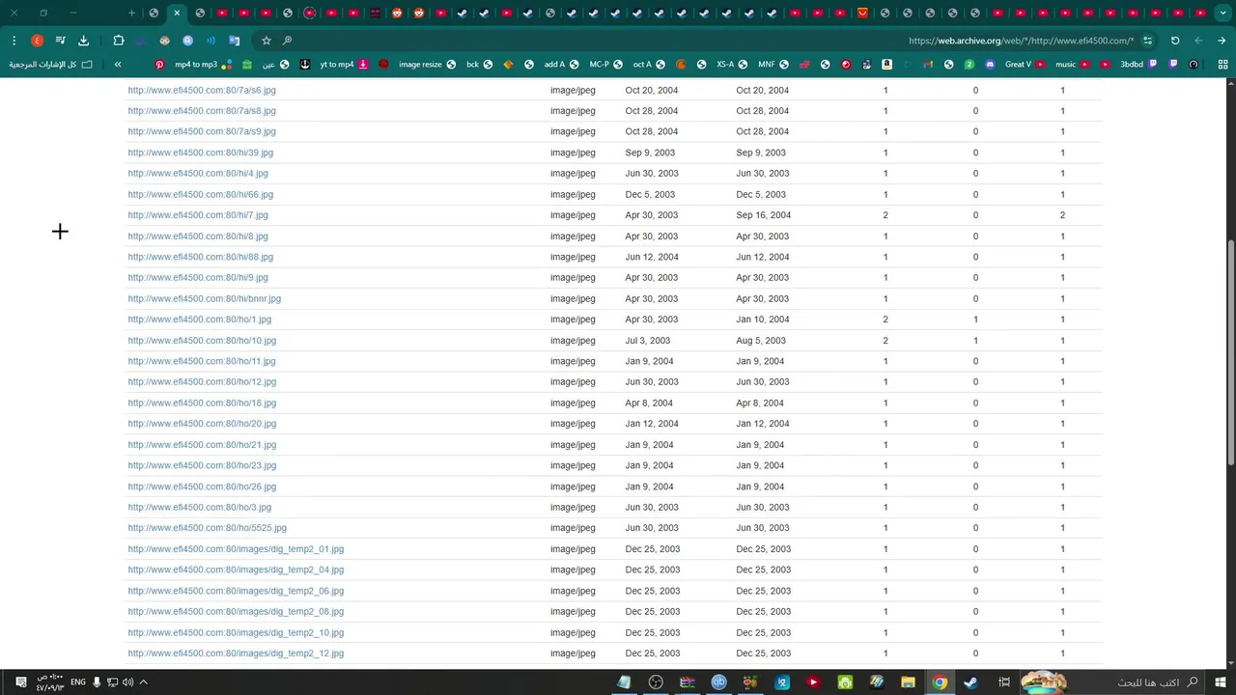This screenshot has width=1236, height=695.
Task: Click 'Sep 16, 2004' in the hi/7.jpg row
Action: [x=763, y=215]
